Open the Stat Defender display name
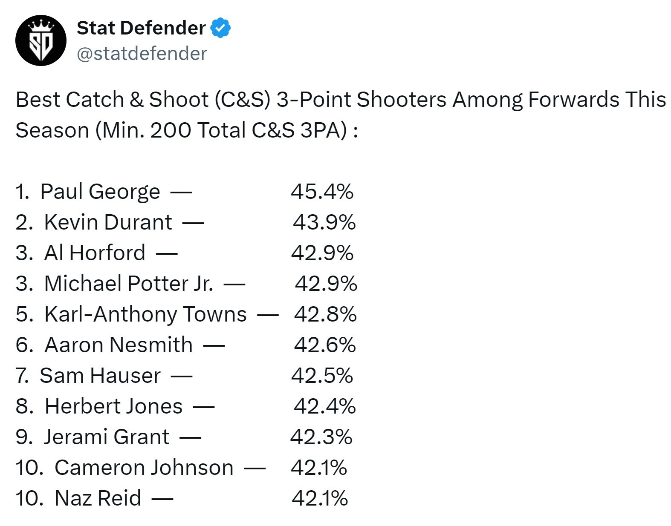This screenshot has height=526, width=671. pyautogui.click(x=141, y=28)
